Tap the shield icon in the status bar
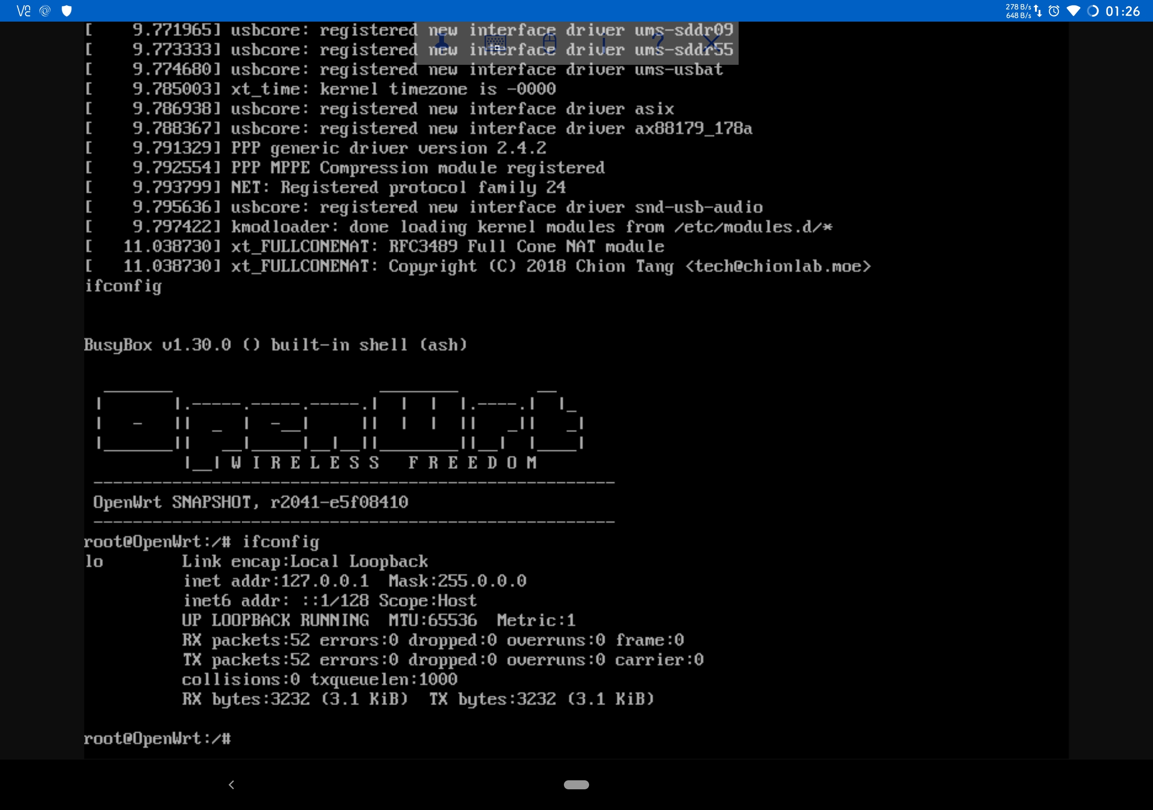 pyautogui.click(x=67, y=10)
